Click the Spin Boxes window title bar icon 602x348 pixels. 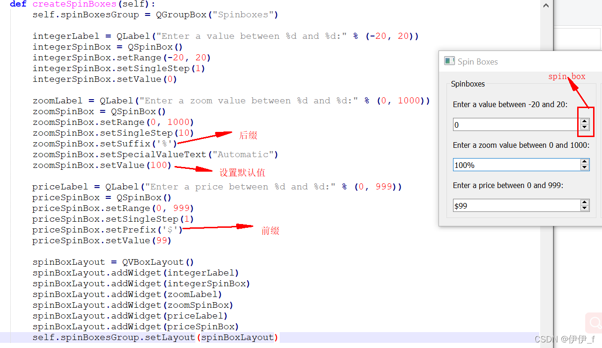449,61
